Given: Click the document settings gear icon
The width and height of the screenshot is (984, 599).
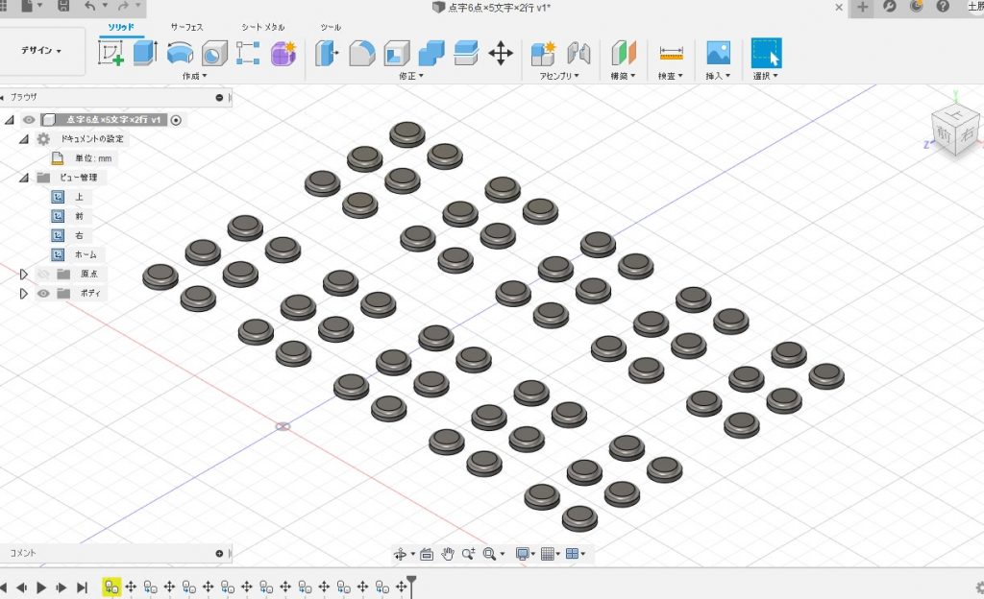Looking at the screenshot, I should 43,139.
